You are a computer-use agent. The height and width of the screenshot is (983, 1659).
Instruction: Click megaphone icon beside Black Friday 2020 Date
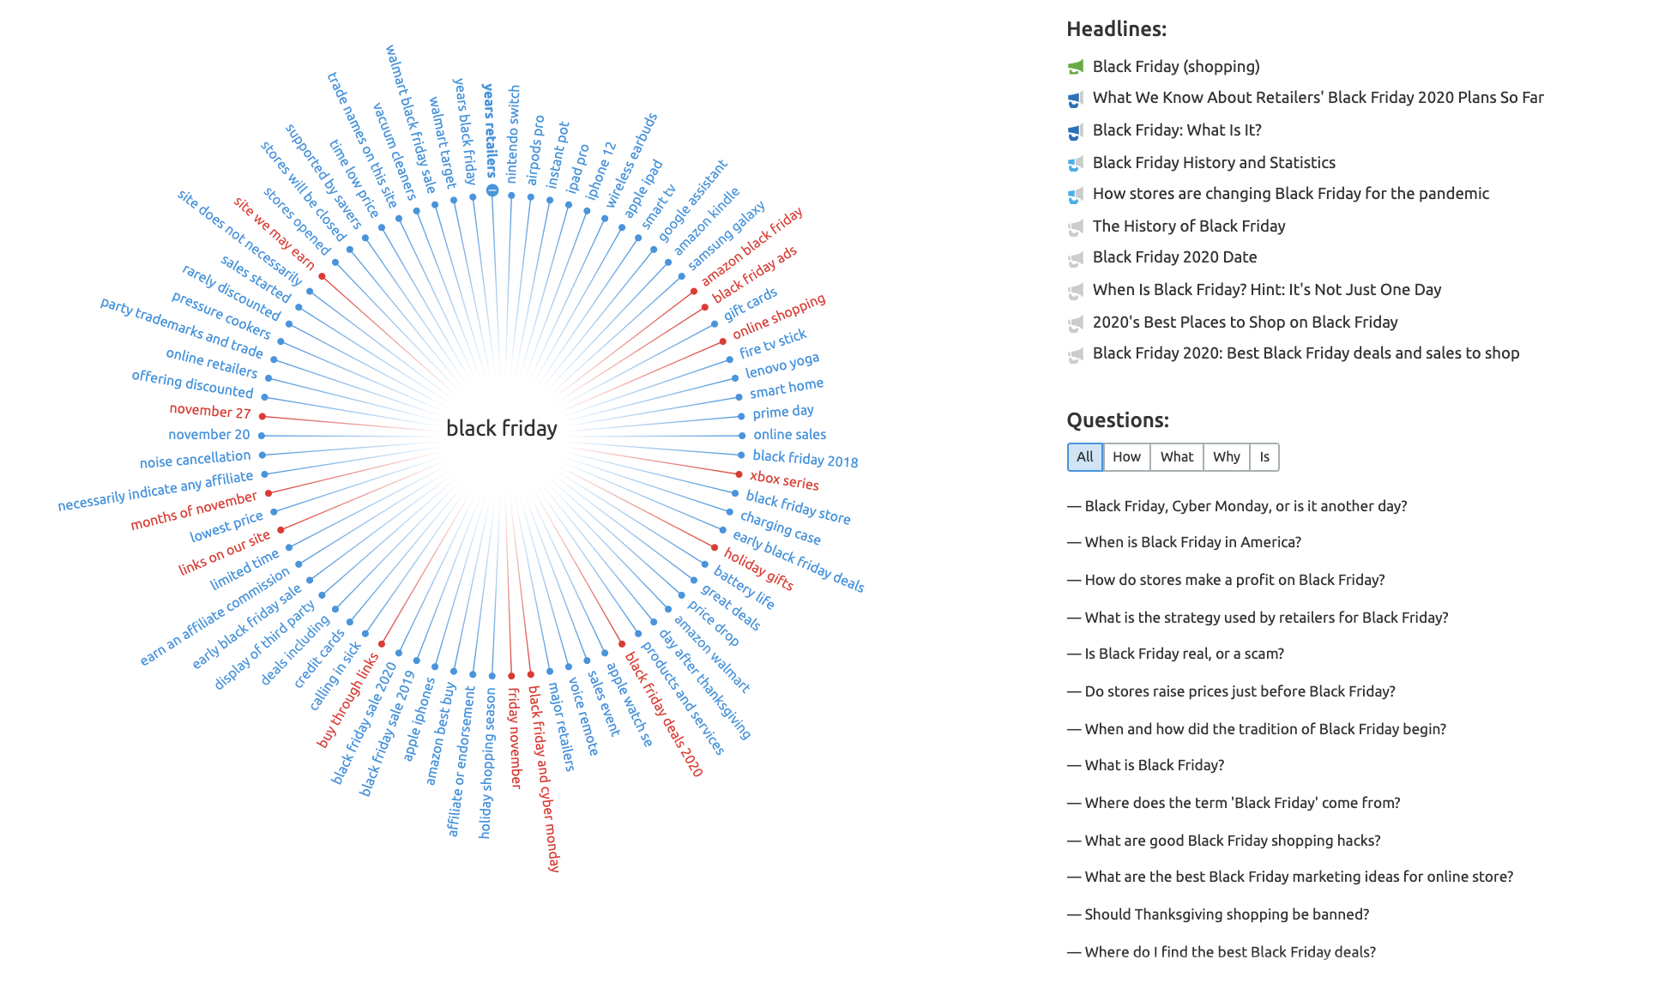1075,258
